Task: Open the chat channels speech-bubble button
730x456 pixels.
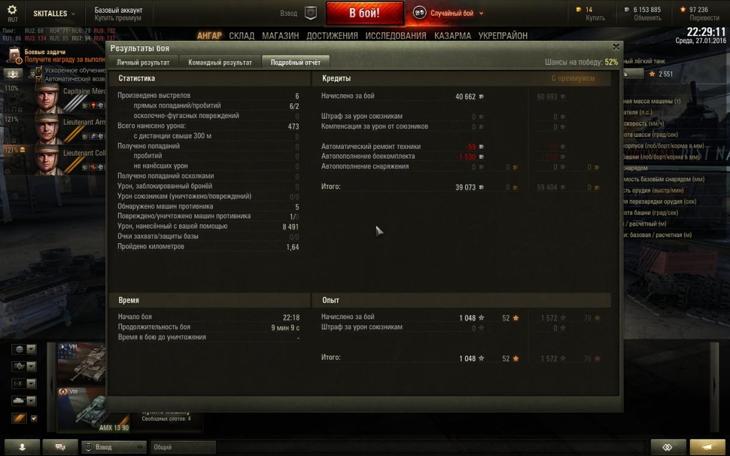Action: [x=60, y=447]
